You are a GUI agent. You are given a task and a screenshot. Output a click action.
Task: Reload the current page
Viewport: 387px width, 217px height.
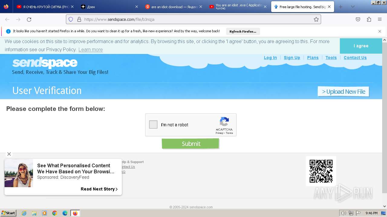coord(29,19)
